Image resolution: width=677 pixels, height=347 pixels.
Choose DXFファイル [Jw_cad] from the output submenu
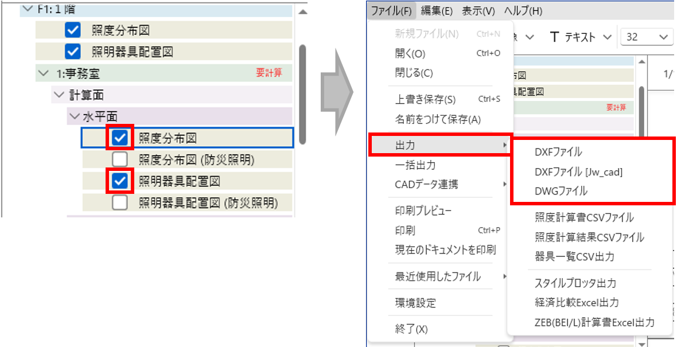coord(578,171)
